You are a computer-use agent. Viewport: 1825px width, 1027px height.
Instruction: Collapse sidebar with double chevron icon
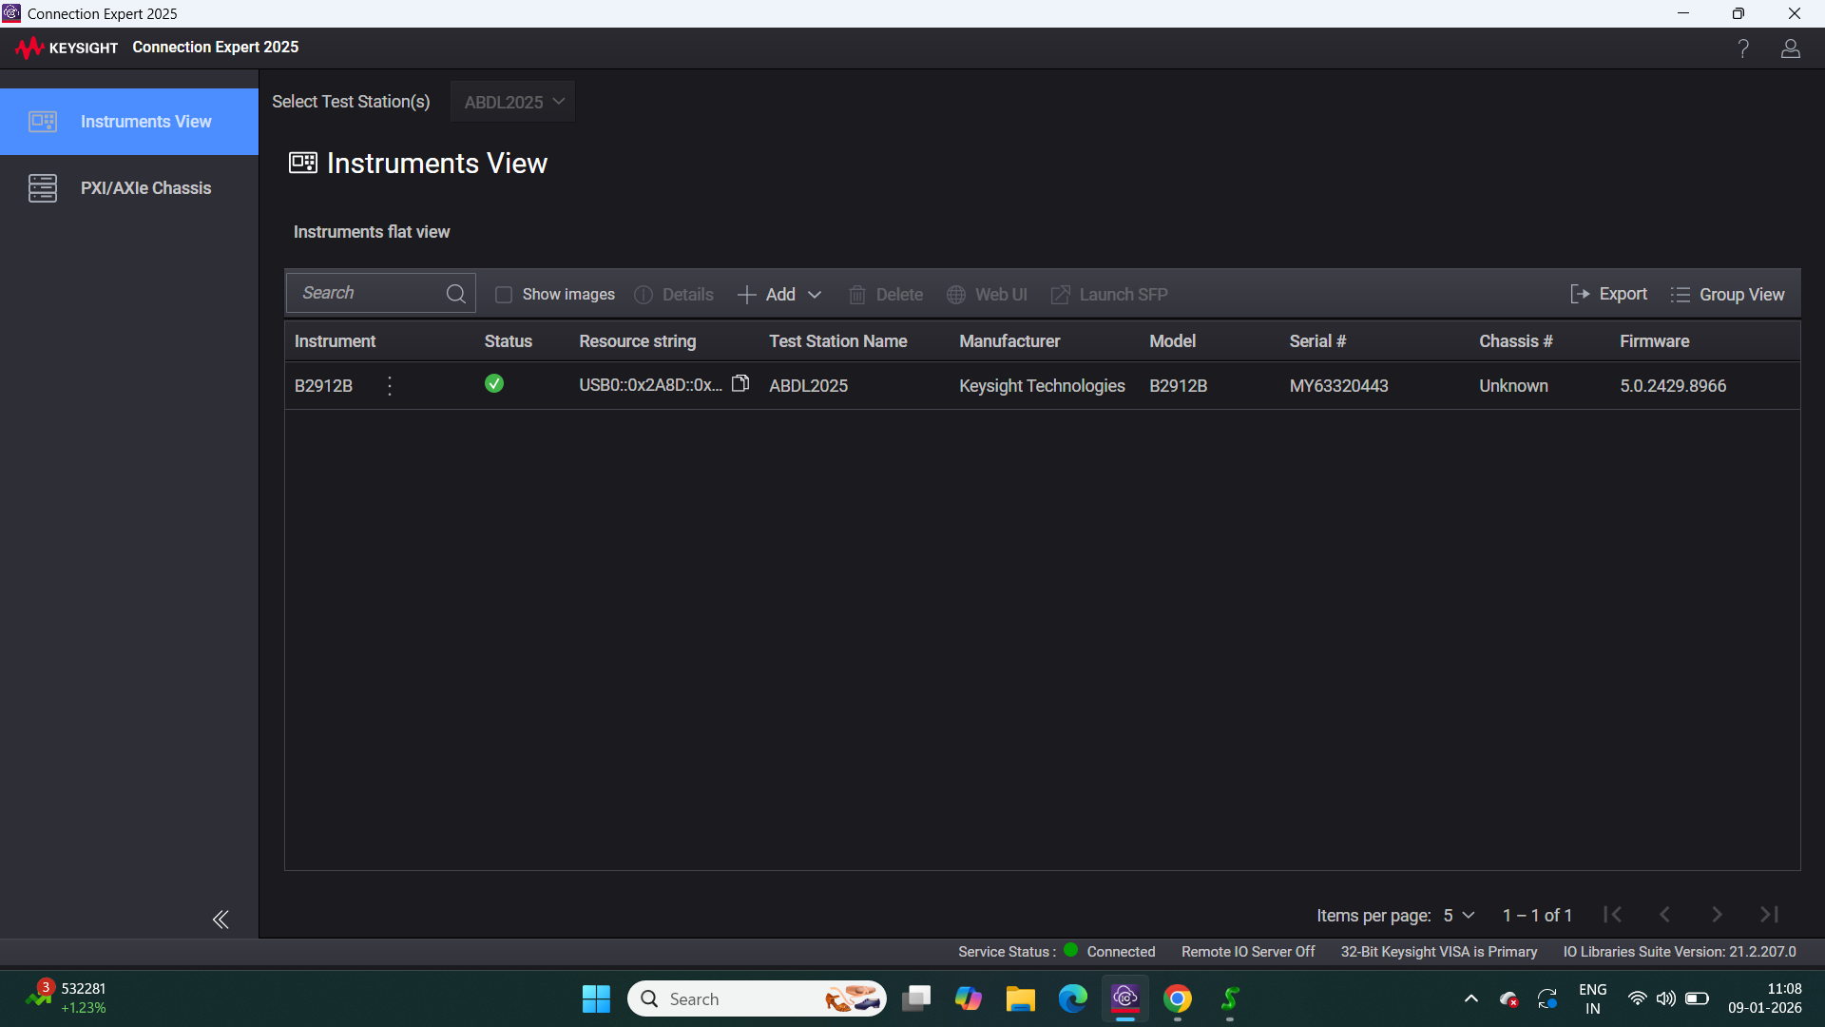(x=221, y=919)
